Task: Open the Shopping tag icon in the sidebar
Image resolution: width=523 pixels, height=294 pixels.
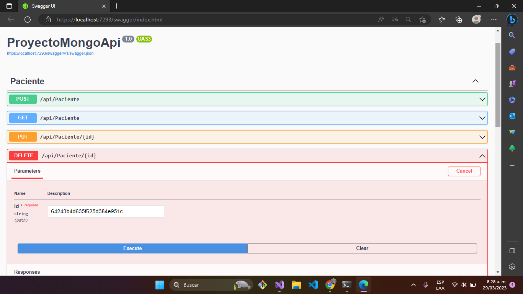Action: [512, 52]
